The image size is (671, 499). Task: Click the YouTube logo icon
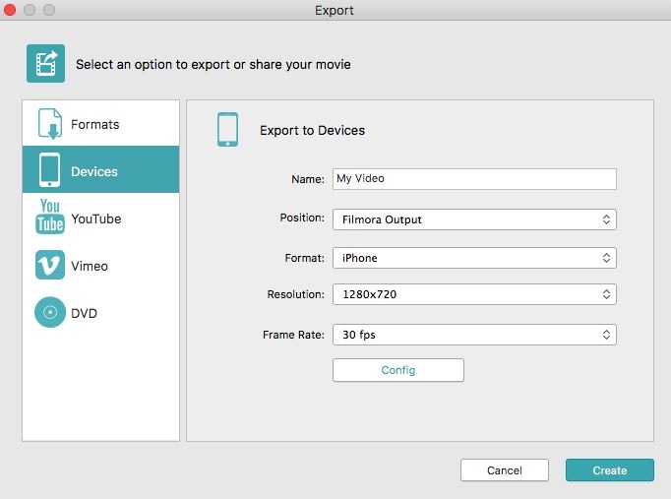tap(49, 217)
